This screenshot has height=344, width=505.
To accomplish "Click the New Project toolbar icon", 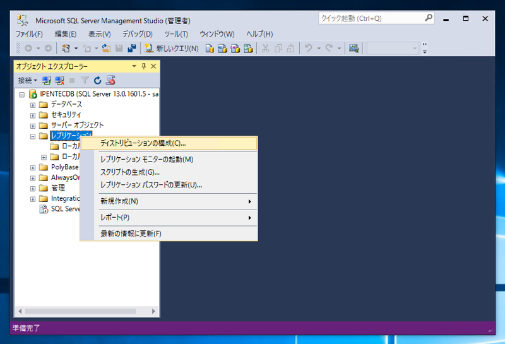I will pos(66,49).
